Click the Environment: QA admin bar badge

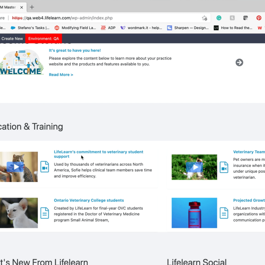[44, 38]
